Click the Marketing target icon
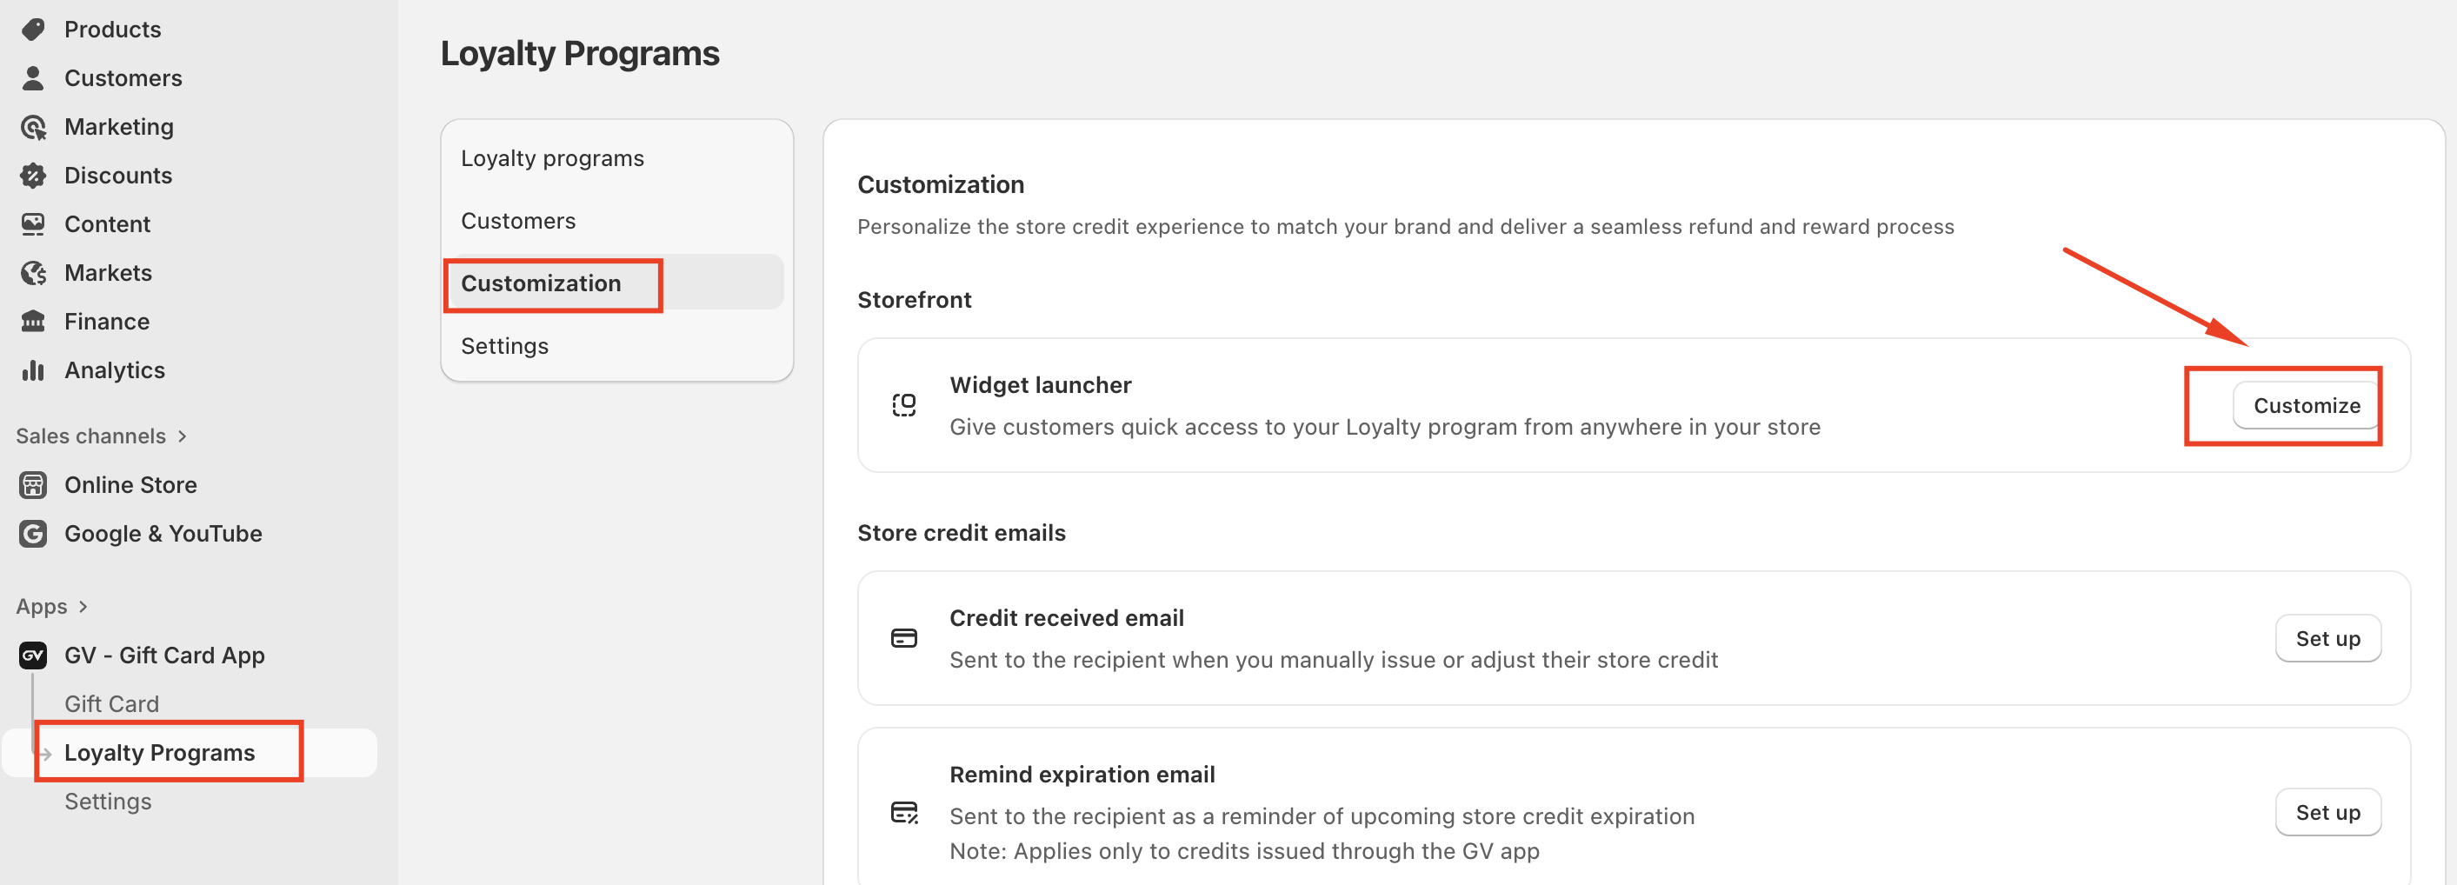Image resolution: width=2457 pixels, height=885 pixels. click(33, 127)
